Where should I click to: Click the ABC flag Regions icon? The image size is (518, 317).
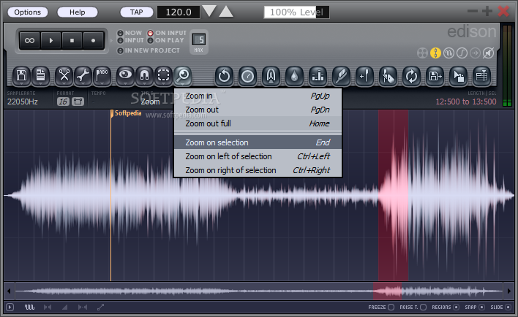point(102,76)
